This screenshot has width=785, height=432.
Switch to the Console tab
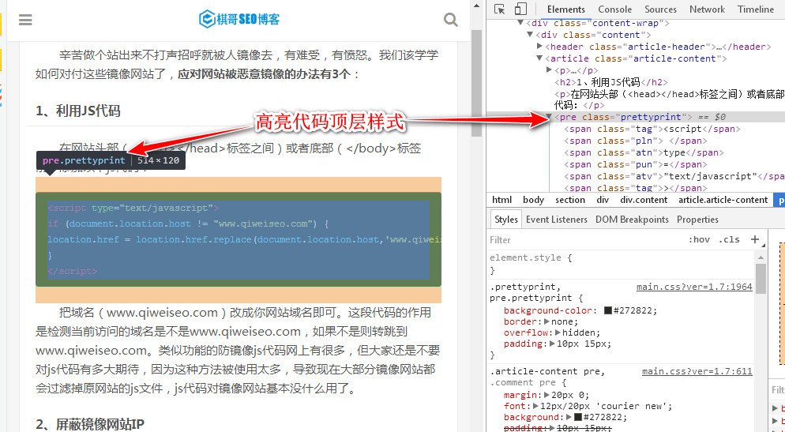614,9
